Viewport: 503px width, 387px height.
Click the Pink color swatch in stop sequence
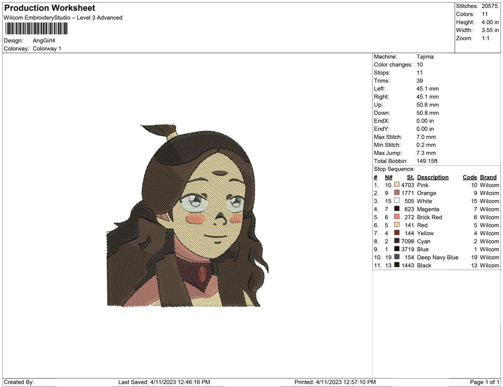pos(397,185)
